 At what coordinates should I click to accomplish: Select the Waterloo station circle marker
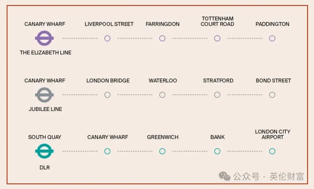tap(162, 95)
